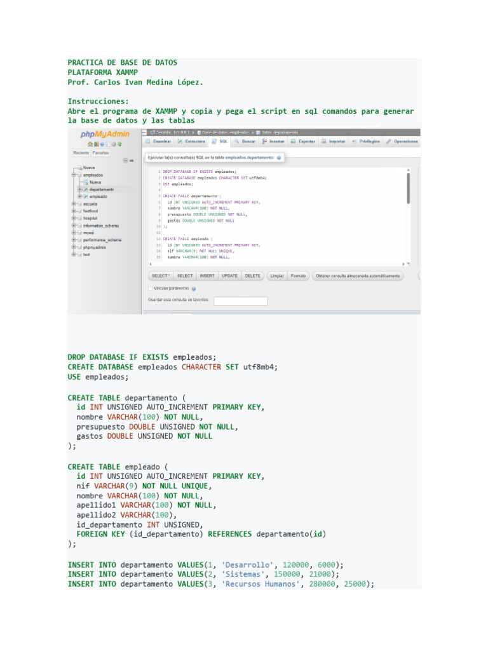488x651 pixels.
Task: Click the Importar tab icon
Action: [x=323, y=142]
